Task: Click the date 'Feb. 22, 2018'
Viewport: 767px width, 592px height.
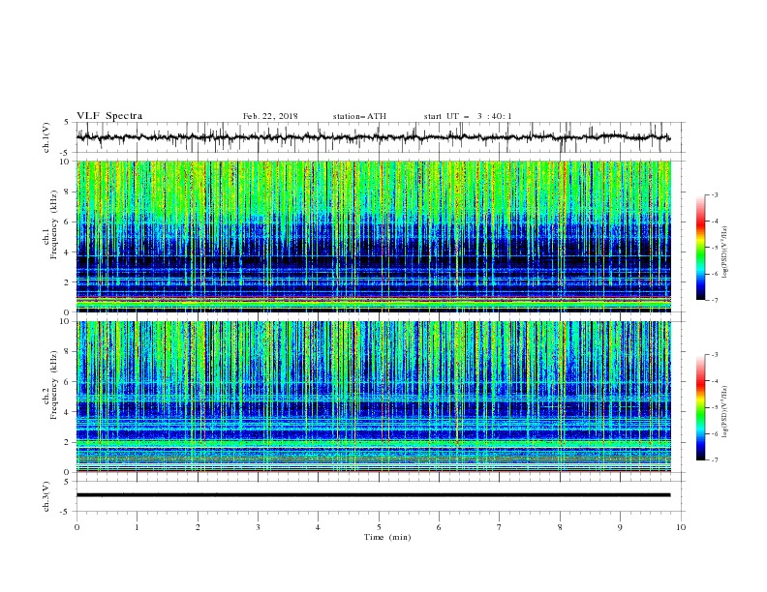Action: [x=270, y=116]
